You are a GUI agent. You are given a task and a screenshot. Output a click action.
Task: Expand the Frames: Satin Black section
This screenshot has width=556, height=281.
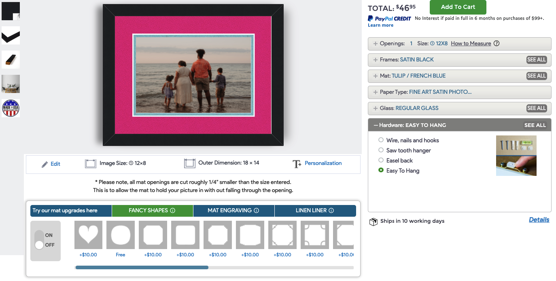pos(416,59)
